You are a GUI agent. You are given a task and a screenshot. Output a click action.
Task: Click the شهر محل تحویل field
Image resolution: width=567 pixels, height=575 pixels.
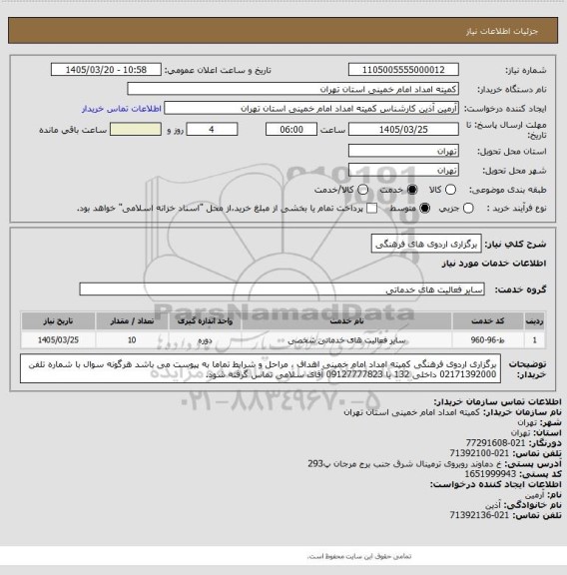pyautogui.click(x=403, y=171)
